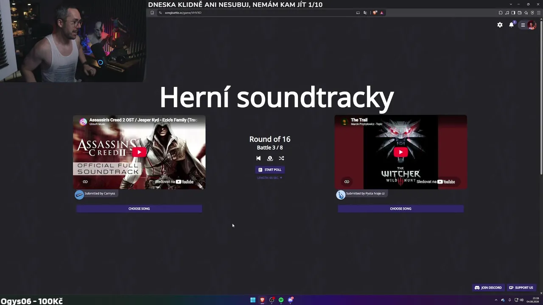Viewport: 543px width, 305px height.
Task: Start the poll
Action: point(270,169)
